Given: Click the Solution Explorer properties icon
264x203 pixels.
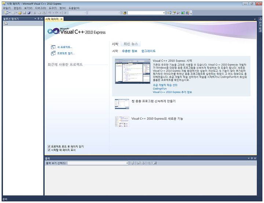Looking at the screenshot, I should 6,23.
